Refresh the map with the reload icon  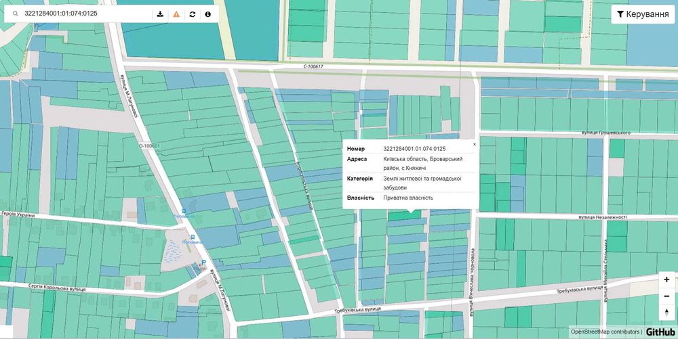(x=193, y=14)
